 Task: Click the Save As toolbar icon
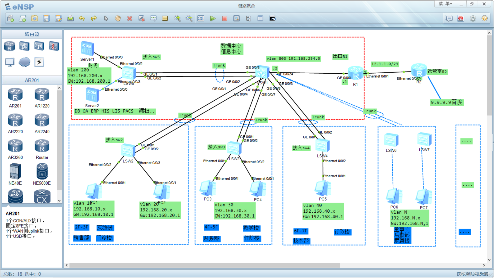[x=58, y=18]
